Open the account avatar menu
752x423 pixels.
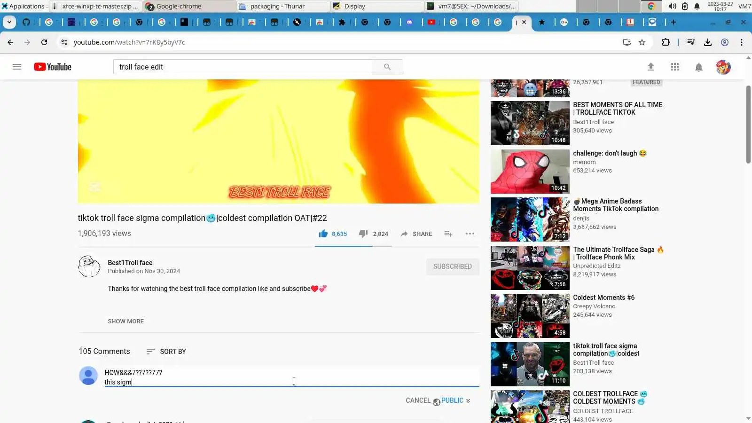[x=723, y=67]
